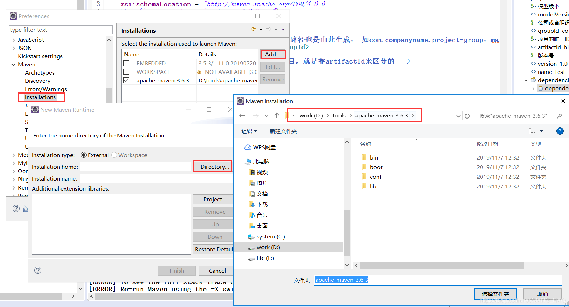
Task: Select the life (E:) drive
Action: (261, 258)
